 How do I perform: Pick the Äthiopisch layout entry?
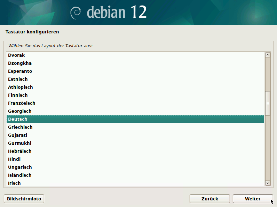135,87
